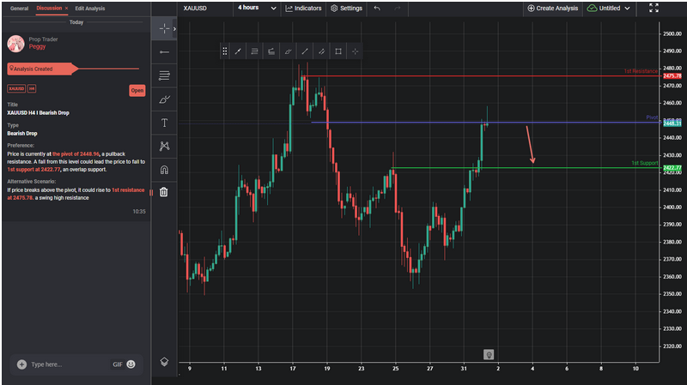Viewport: 687px width, 385px height.
Task: Open the emoji picker
Action: tap(131, 364)
